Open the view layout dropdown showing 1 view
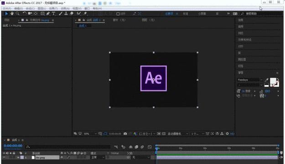The height and width of the screenshot is (164, 285). (197, 133)
